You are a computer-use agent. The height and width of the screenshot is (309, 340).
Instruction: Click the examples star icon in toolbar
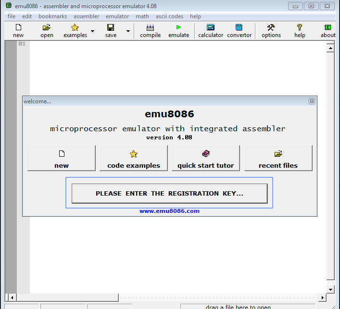pos(75,28)
